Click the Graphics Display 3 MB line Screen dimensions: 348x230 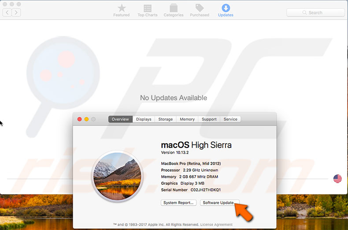(183, 183)
